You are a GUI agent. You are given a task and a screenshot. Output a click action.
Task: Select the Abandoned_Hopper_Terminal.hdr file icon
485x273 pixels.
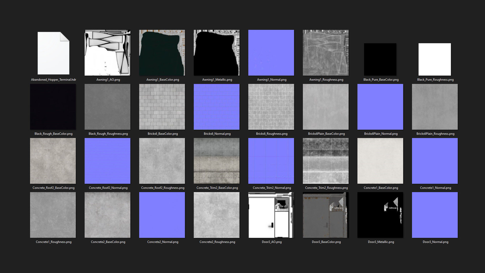point(53,53)
